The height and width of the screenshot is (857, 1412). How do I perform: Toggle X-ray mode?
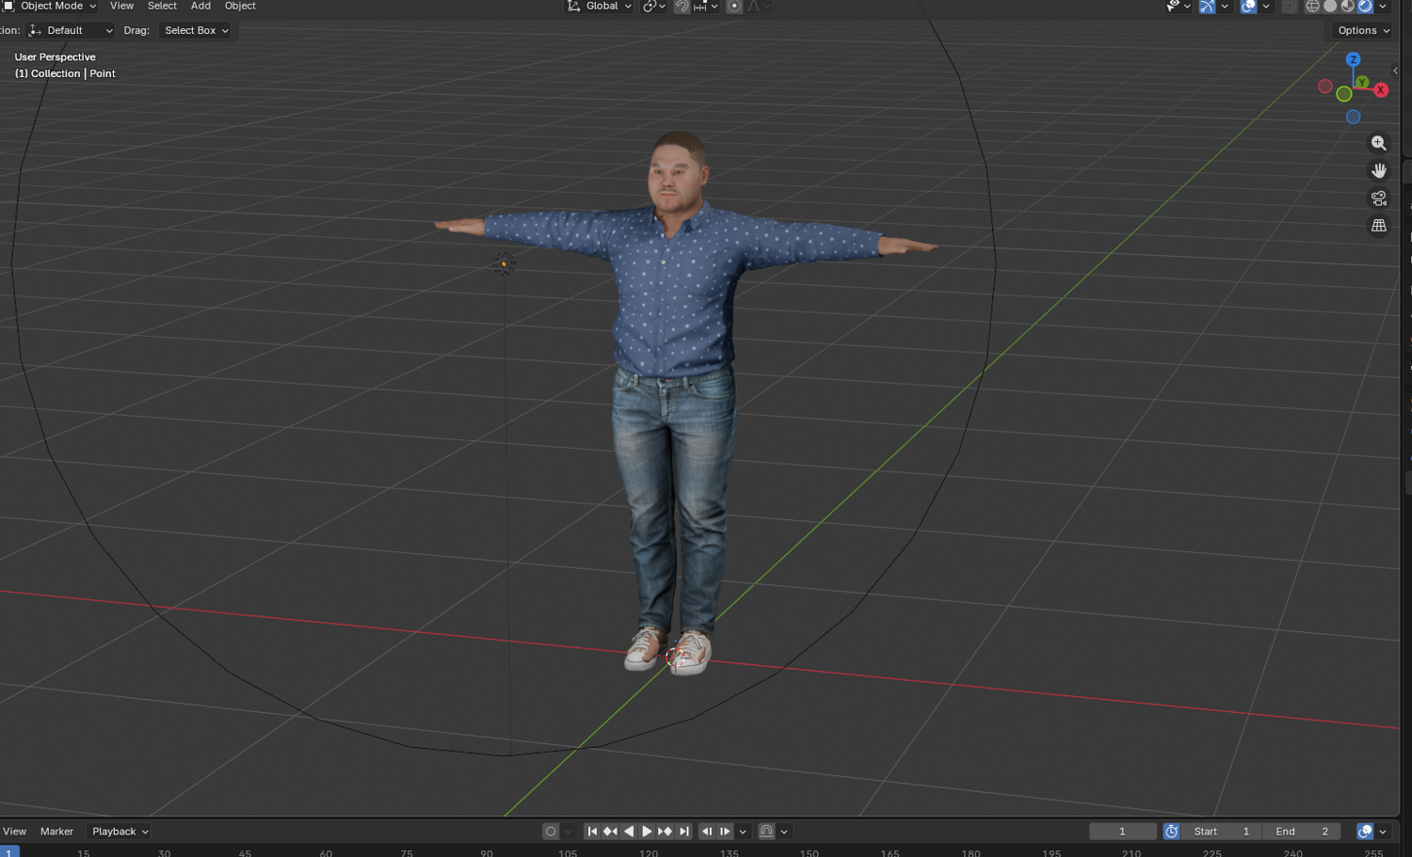coord(1289,7)
